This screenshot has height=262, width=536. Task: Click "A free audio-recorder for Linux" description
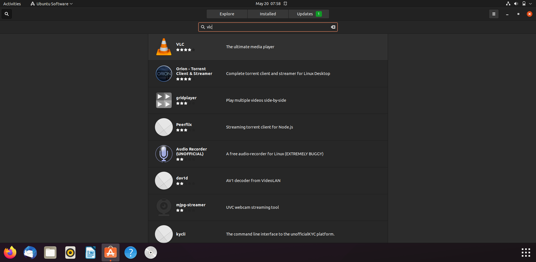coord(274,154)
